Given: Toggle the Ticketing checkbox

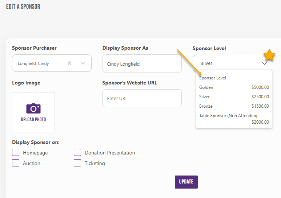Looking at the screenshot, I should point(77,163).
